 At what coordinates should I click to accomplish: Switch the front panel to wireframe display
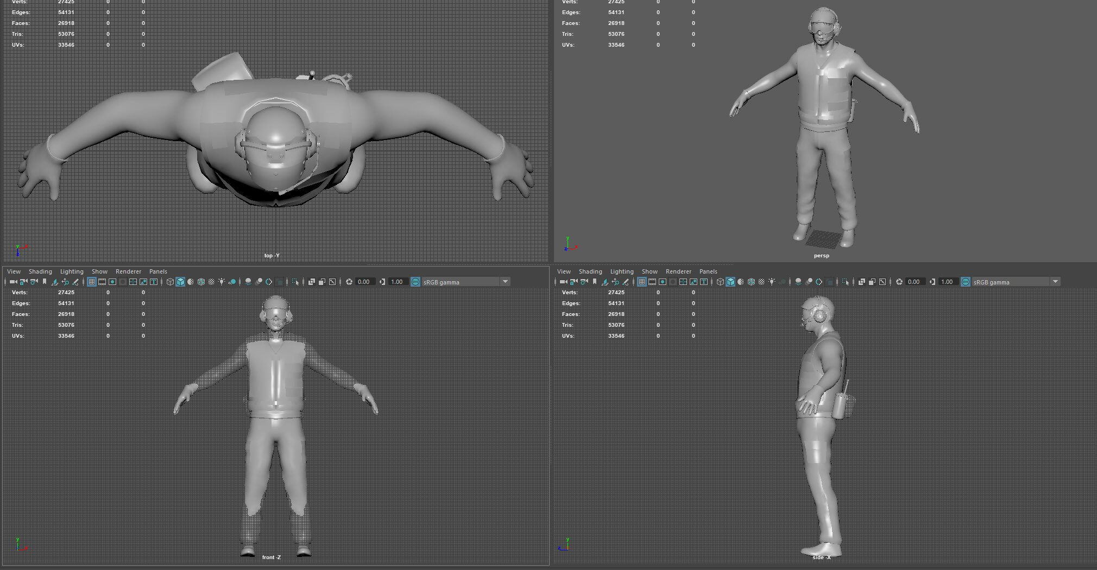170,282
